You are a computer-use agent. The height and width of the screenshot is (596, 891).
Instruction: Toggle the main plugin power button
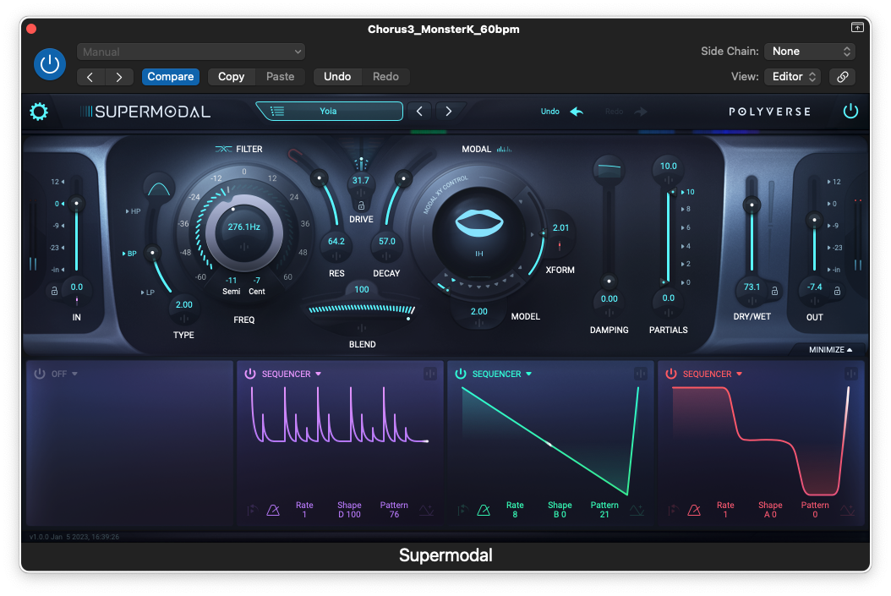pyautogui.click(x=49, y=64)
